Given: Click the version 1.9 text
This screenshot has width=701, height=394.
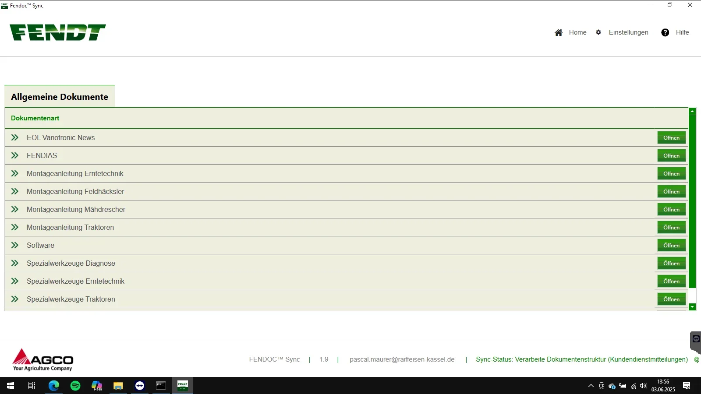Looking at the screenshot, I should [x=324, y=359].
